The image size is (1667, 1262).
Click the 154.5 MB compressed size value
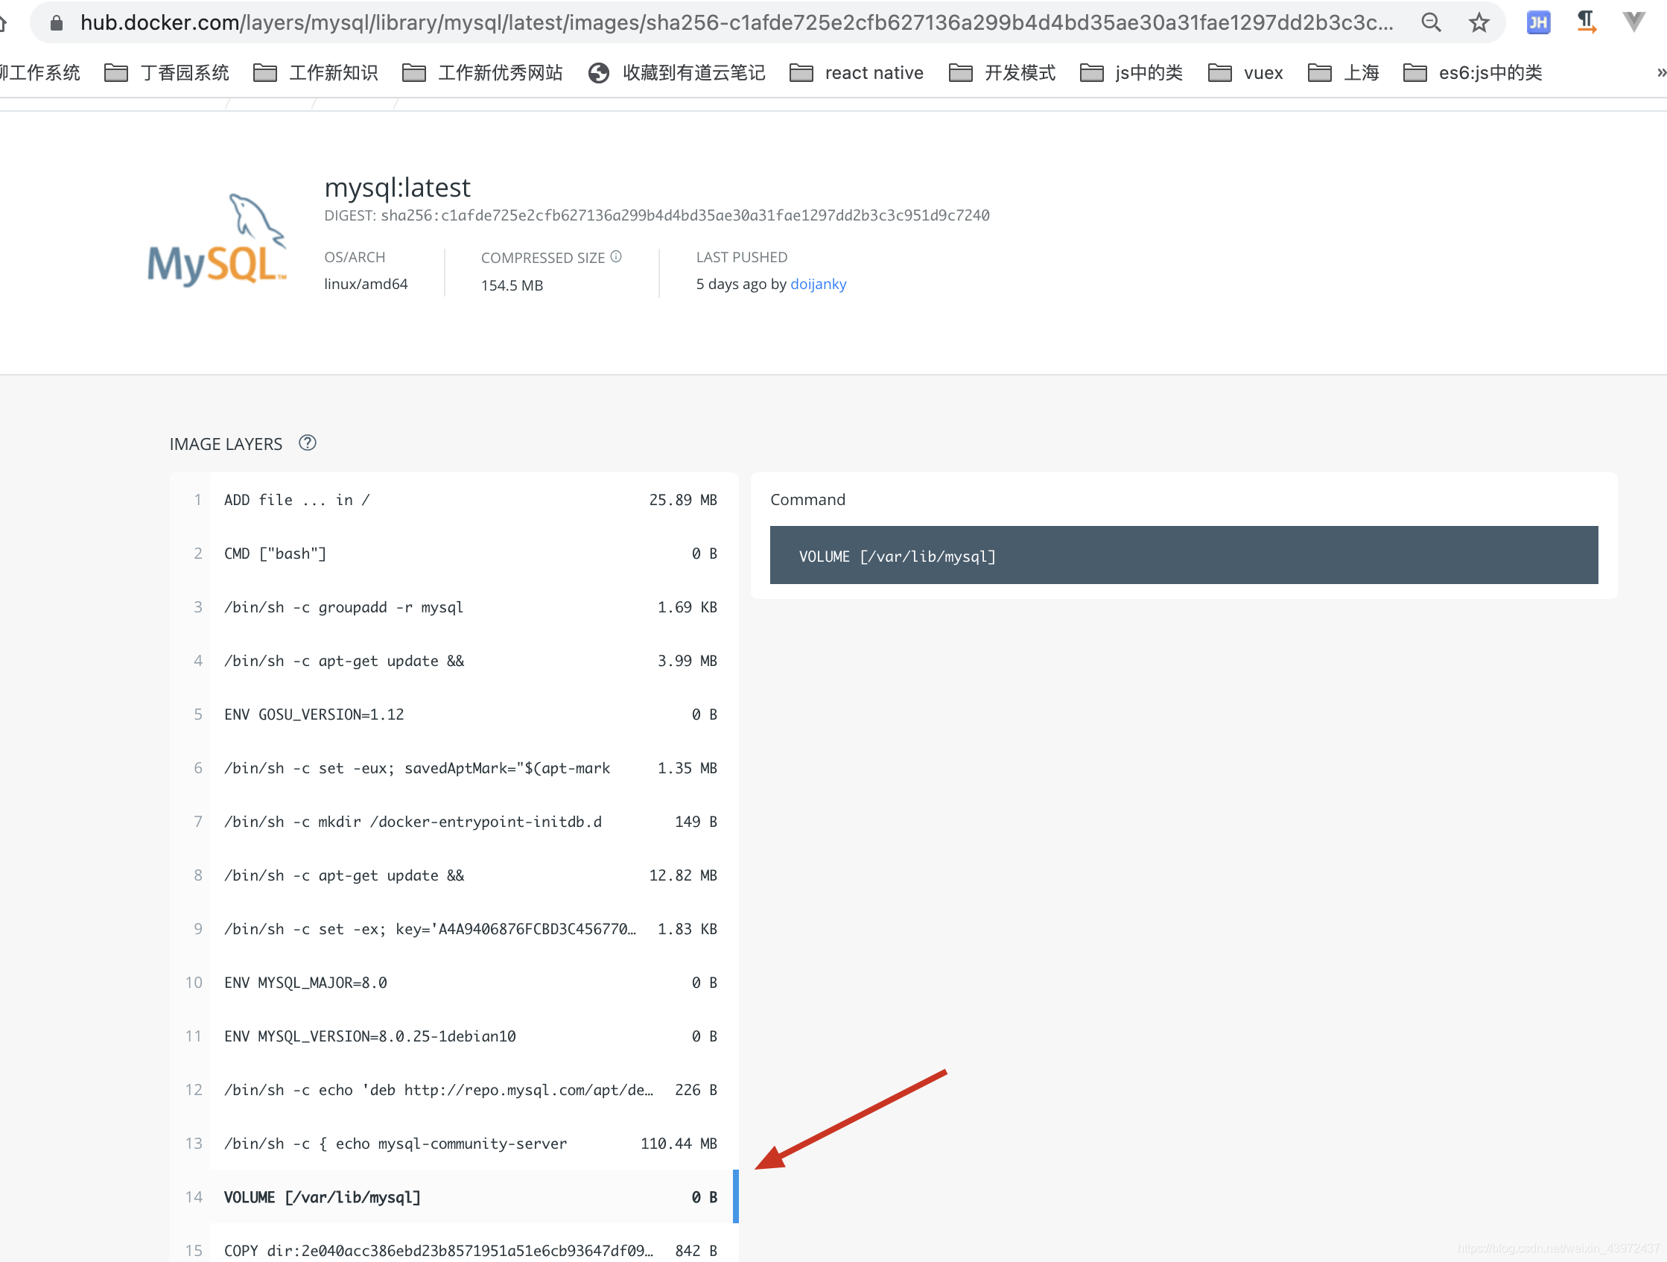512,285
